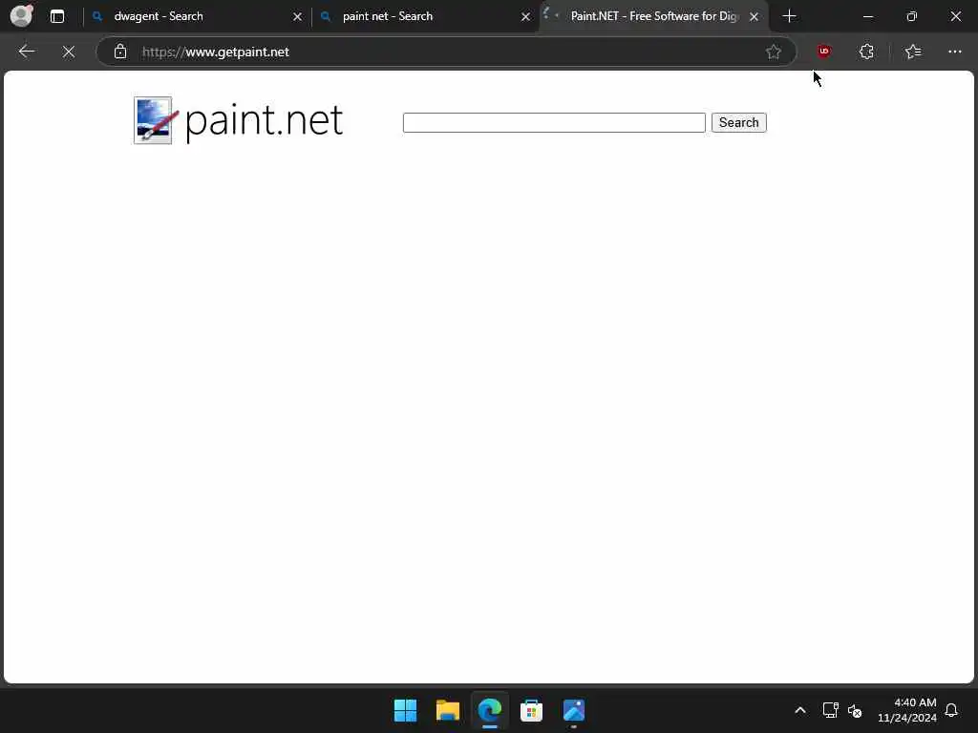The width and height of the screenshot is (978, 733).
Task: Focus the paint.net search text box
Action: pos(554,123)
